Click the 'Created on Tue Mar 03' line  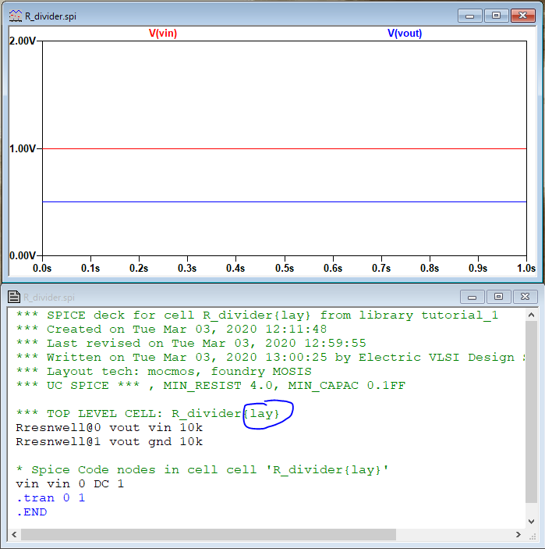tap(172, 330)
